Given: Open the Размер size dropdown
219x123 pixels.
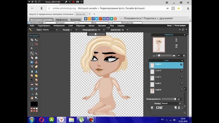Looking at the screenshot, I should coord(76,30).
